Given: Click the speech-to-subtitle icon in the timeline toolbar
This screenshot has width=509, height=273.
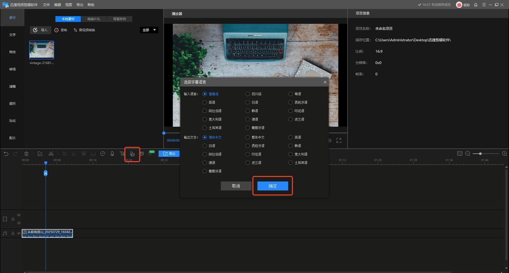Looking at the screenshot, I should [132, 154].
